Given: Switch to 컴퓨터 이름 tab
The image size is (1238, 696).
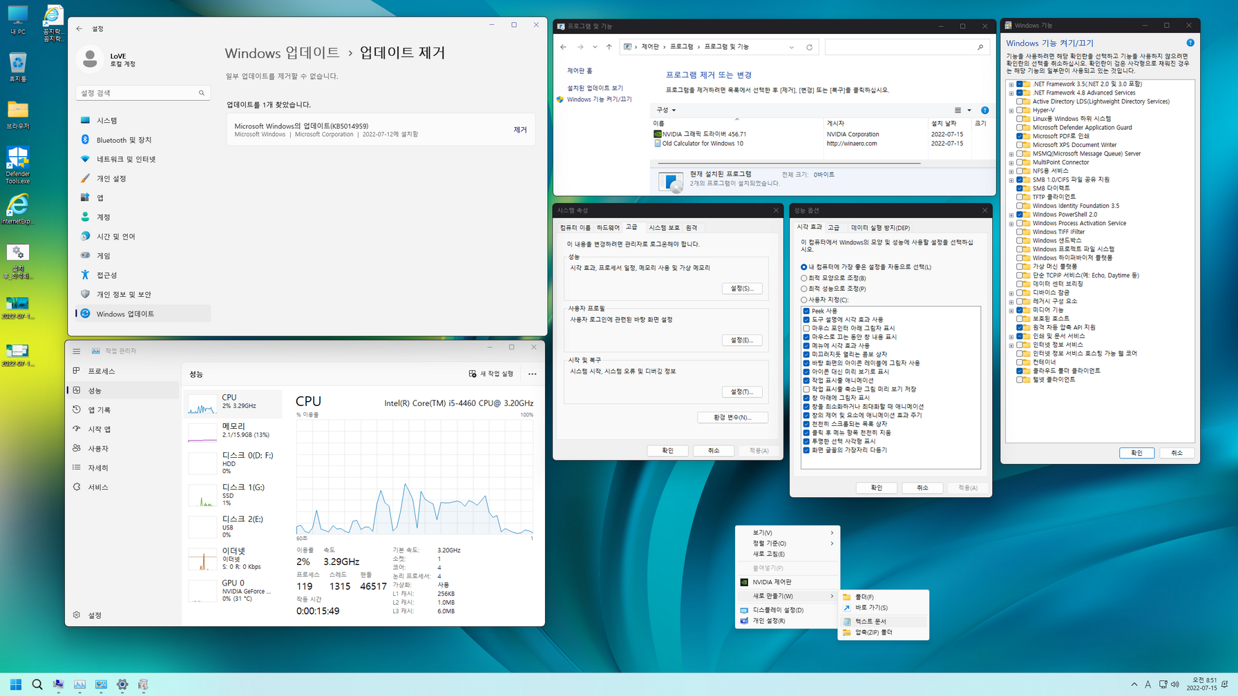Looking at the screenshot, I should click(575, 227).
